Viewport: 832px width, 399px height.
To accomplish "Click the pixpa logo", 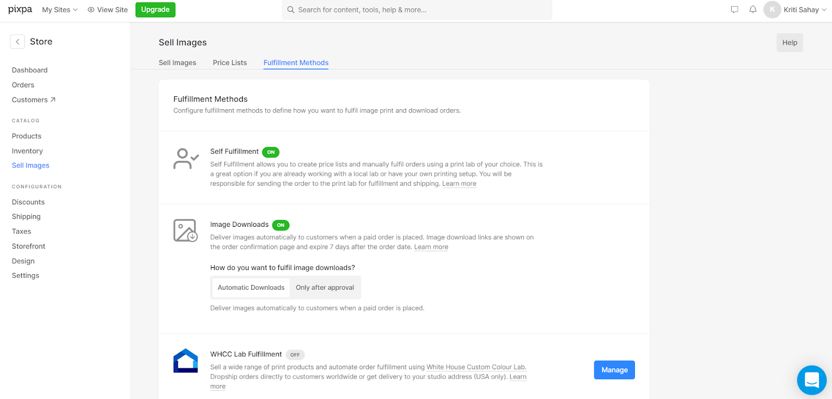I will coord(20,9).
